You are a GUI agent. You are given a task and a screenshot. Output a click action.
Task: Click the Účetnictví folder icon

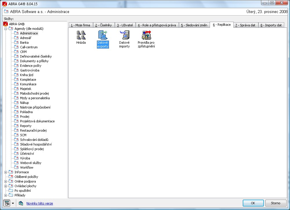17,154
